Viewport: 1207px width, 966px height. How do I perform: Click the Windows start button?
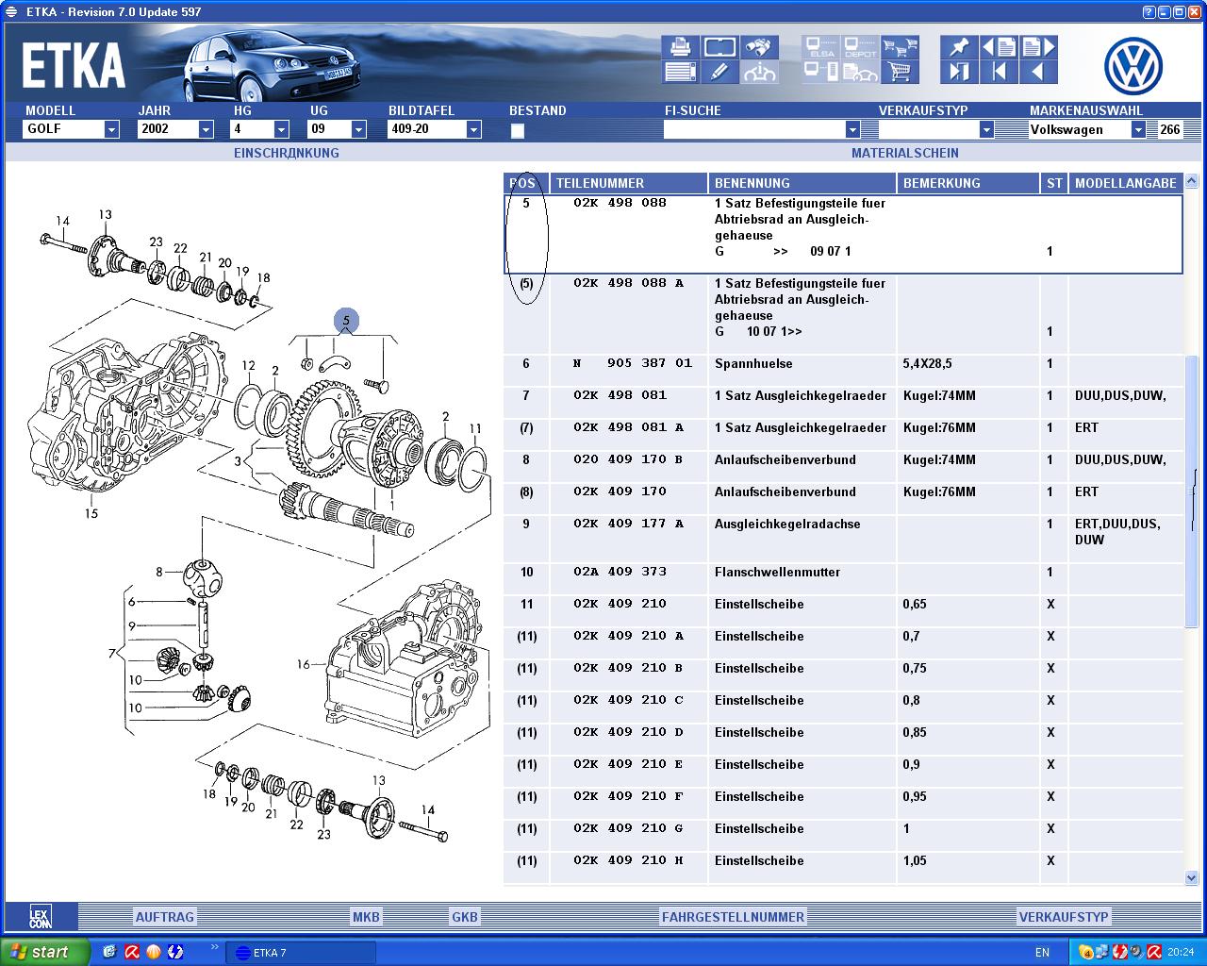pyautogui.click(x=44, y=952)
